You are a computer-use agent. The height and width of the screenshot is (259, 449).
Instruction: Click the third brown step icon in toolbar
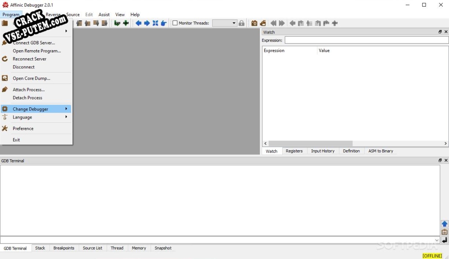point(96,23)
